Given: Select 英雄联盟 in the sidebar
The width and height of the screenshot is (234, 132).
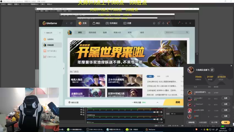Looking at the screenshot, I should 52,45.
